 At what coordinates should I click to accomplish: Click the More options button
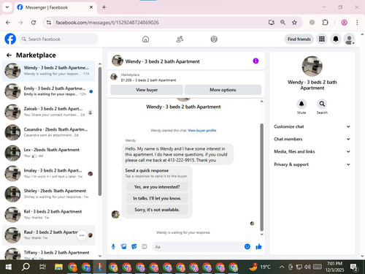pyautogui.click(x=223, y=90)
